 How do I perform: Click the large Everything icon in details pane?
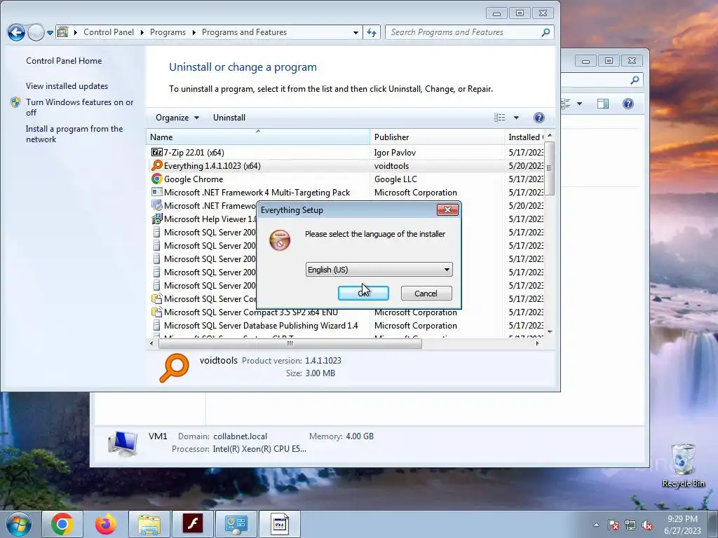174,368
